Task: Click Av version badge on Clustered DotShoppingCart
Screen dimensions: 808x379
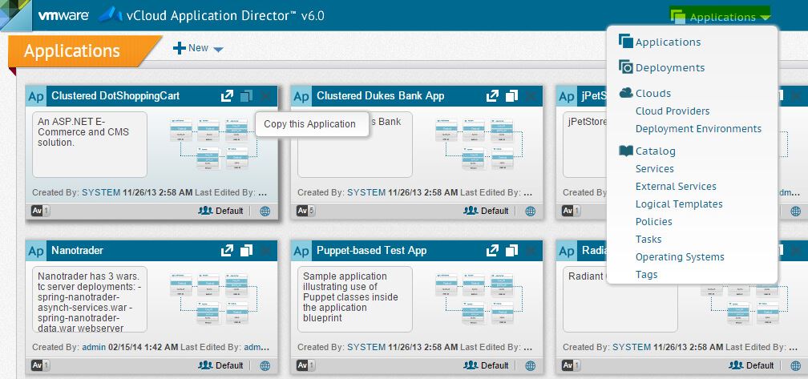Action: pos(40,211)
